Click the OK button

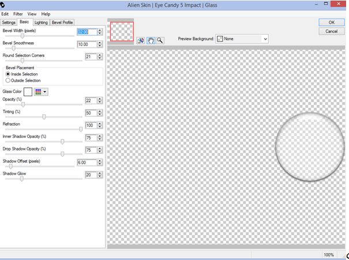pos(332,22)
